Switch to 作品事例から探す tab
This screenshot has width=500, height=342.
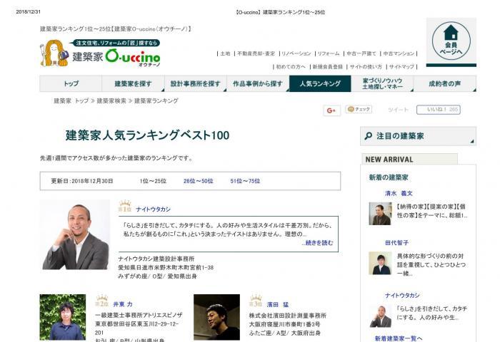(x=257, y=84)
